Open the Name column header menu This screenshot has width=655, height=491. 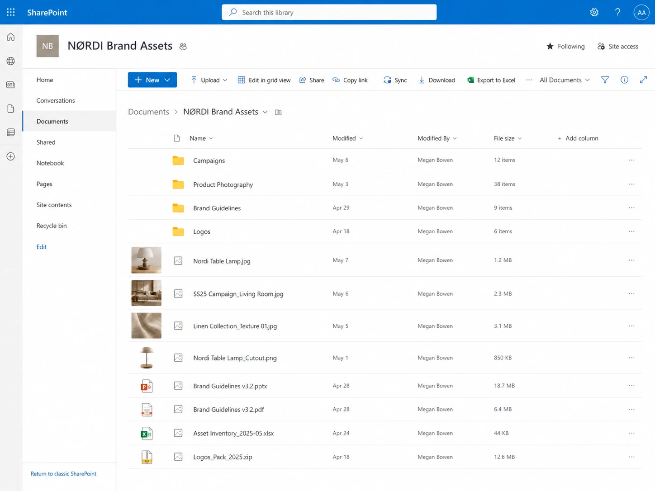tap(201, 138)
